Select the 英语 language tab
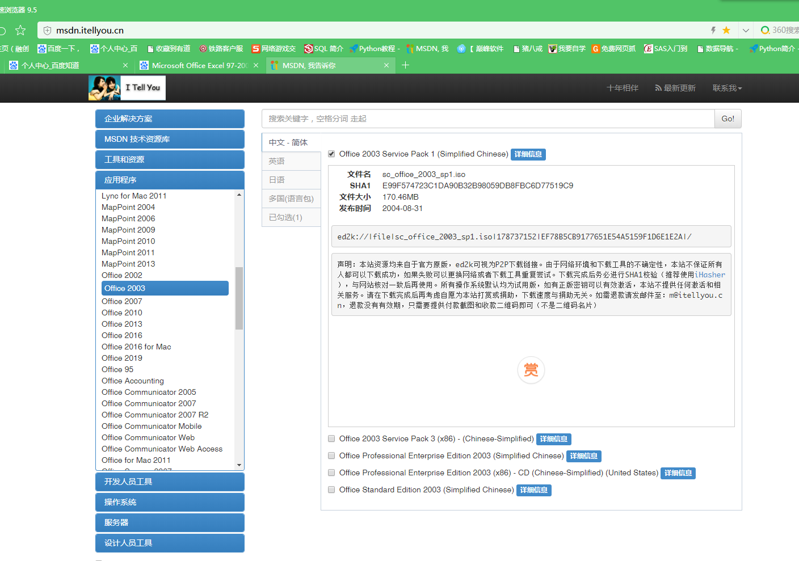This screenshot has height=561, width=799. (291, 161)
